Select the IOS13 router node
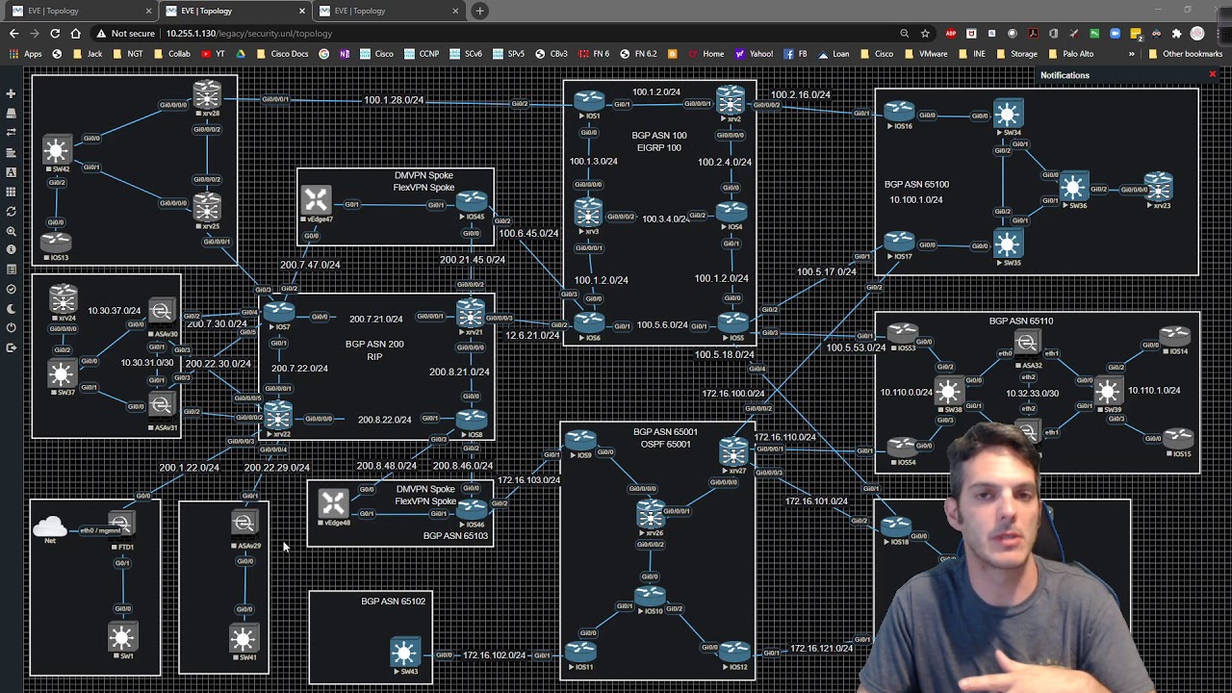The image size is (1232, 693). point(57,241)
